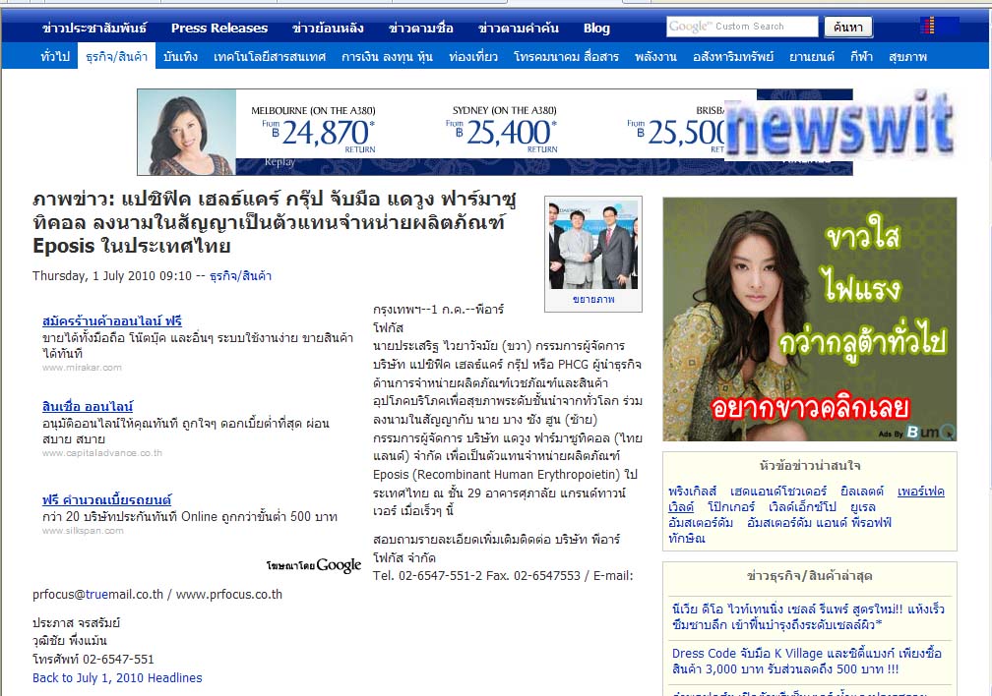Viewport: 992px width, 696px height.
Task: Open www.capitaladvance.co.th ad URL
Action: 102,453
